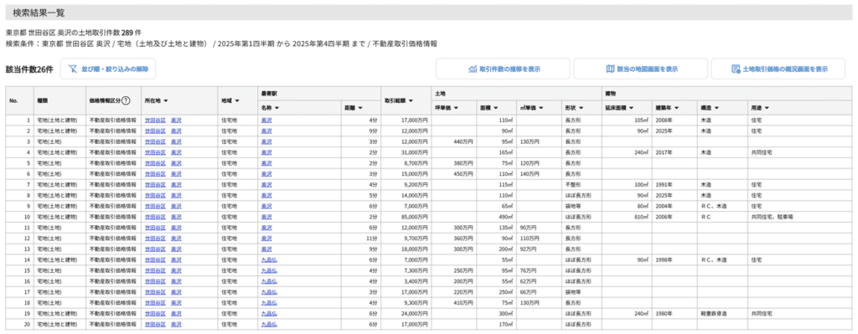The width and height of the screenshot is (858, 334).
Task: Follow the 奥沢 address link in row 12
Action: 176,239
